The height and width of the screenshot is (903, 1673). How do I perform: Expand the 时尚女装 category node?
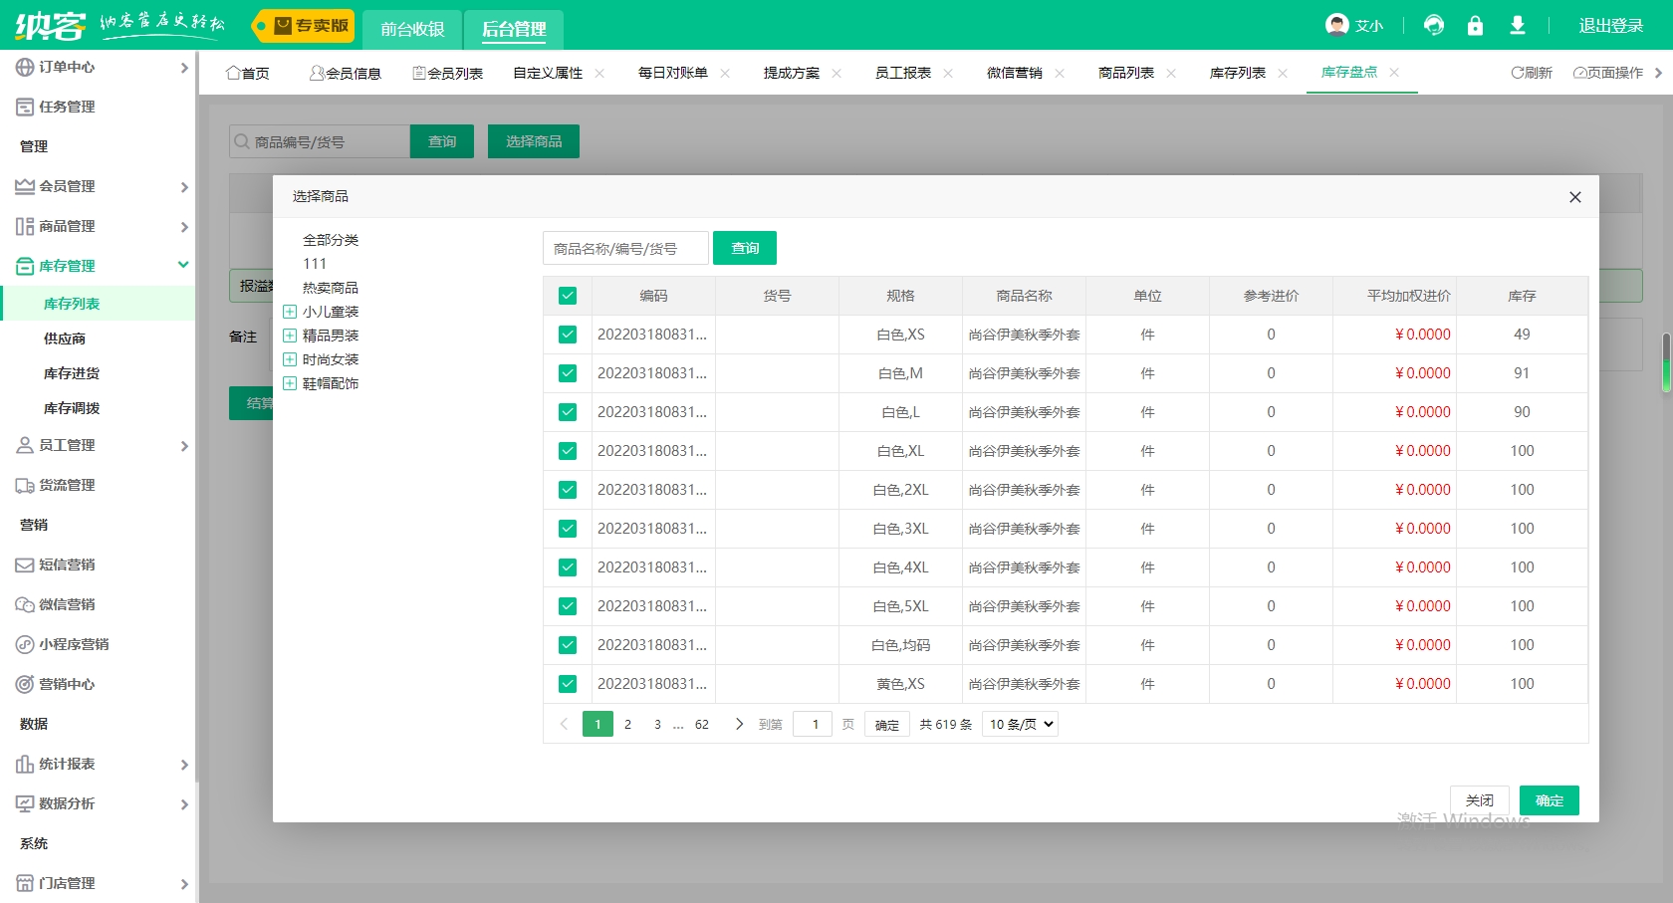290,359
